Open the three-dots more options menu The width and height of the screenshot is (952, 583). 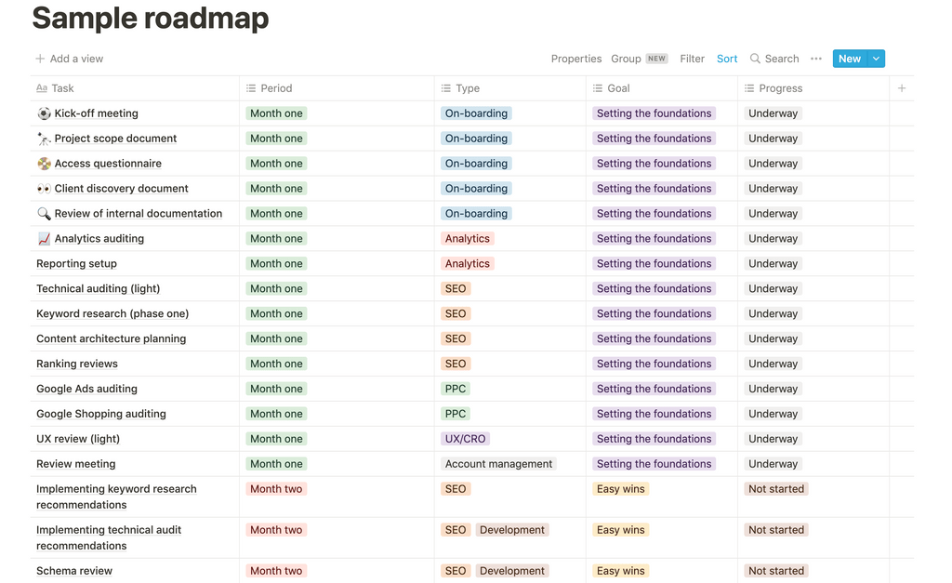tap(816, 59)
